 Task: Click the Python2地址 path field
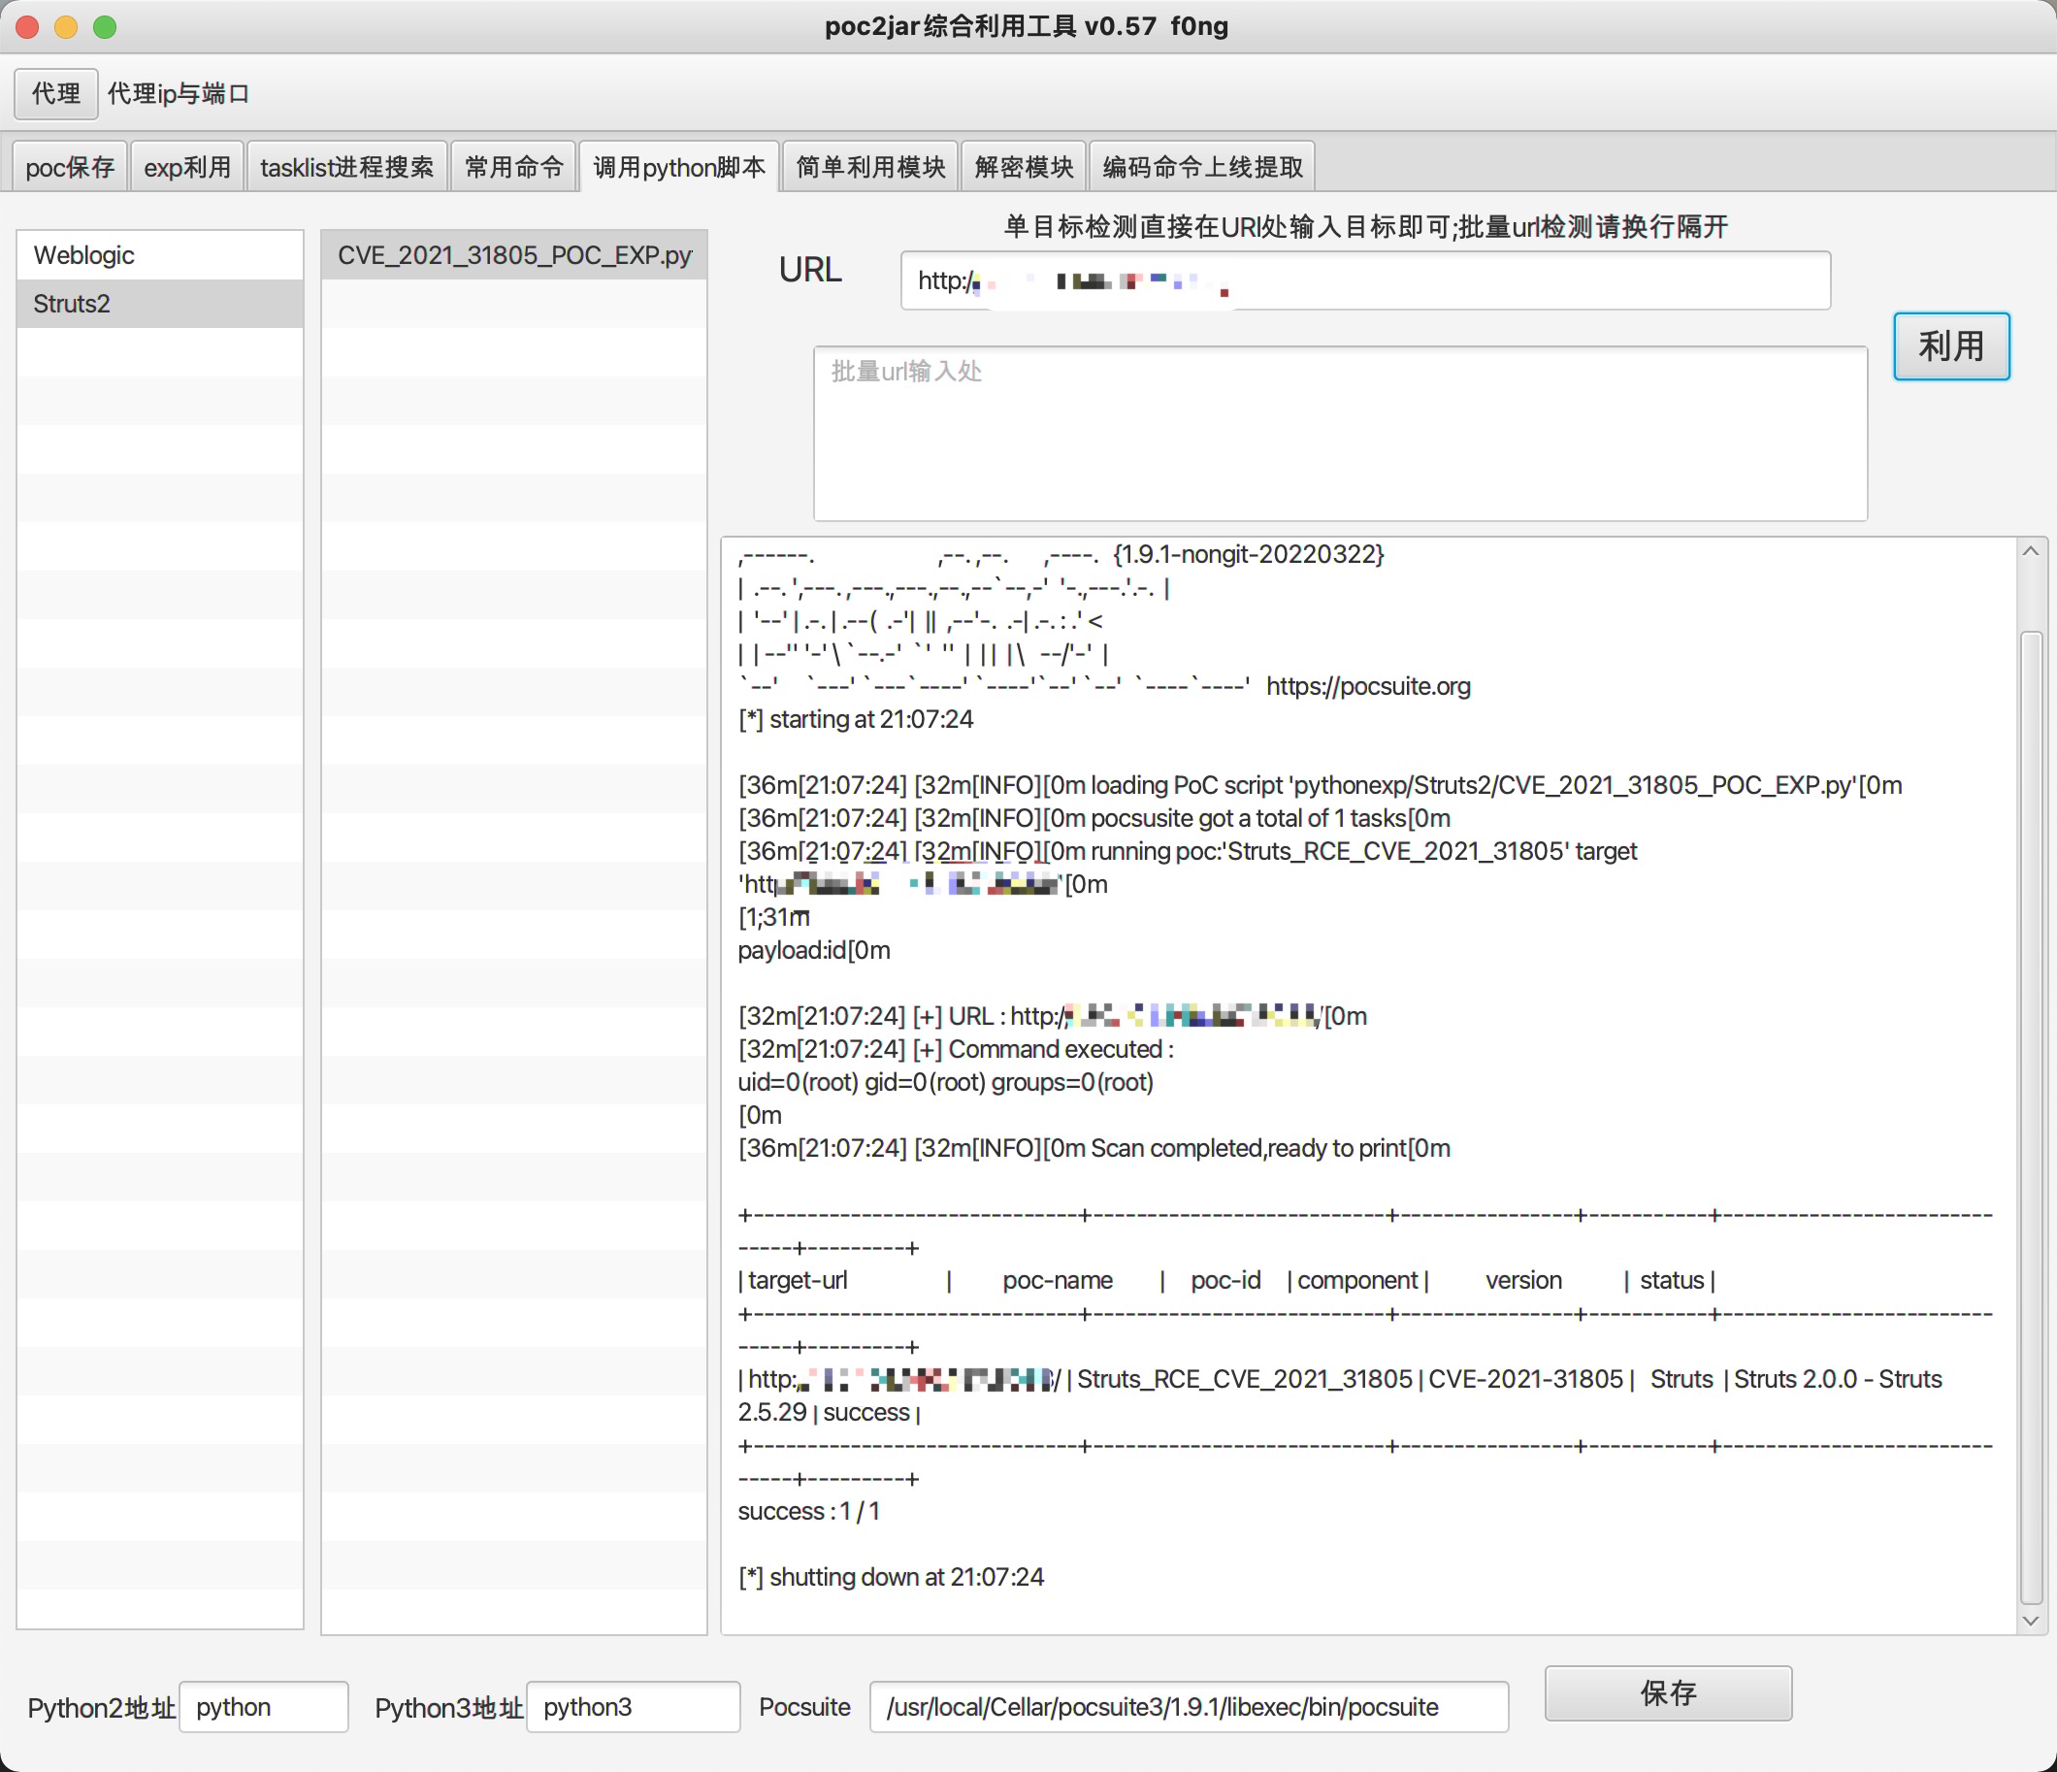tap(263, 1706)
